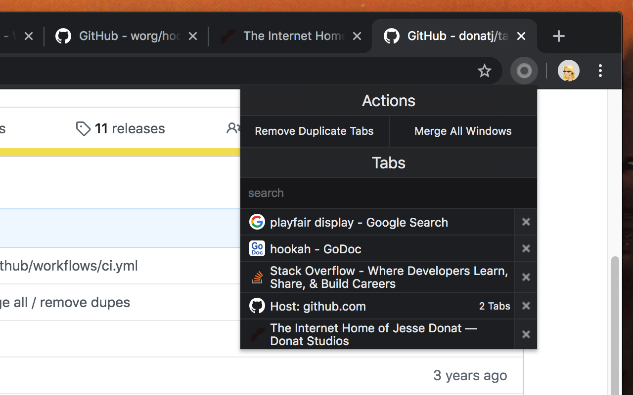Close the Donat Studios tab entry
The image size is (633, 395).
click(x=526, y=335)
